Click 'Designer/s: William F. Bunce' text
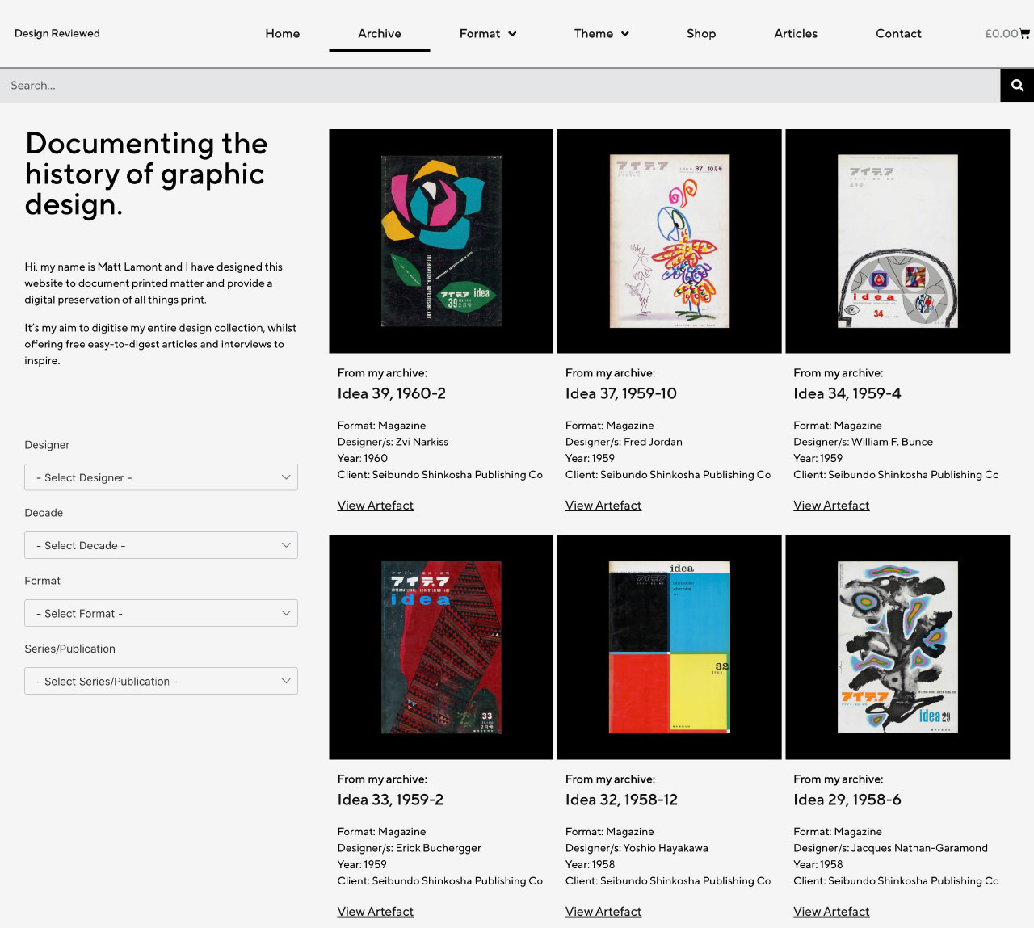1034x928 pixels. point(863,442)
